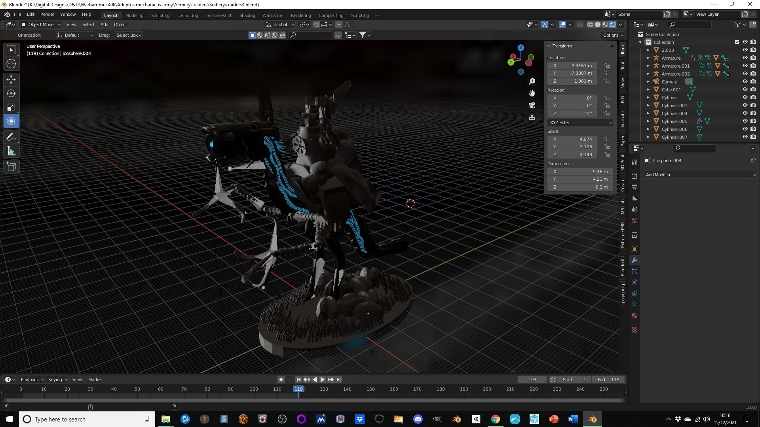
Task: Open the Object properties orange square icon
Action: tap(635, 249)
